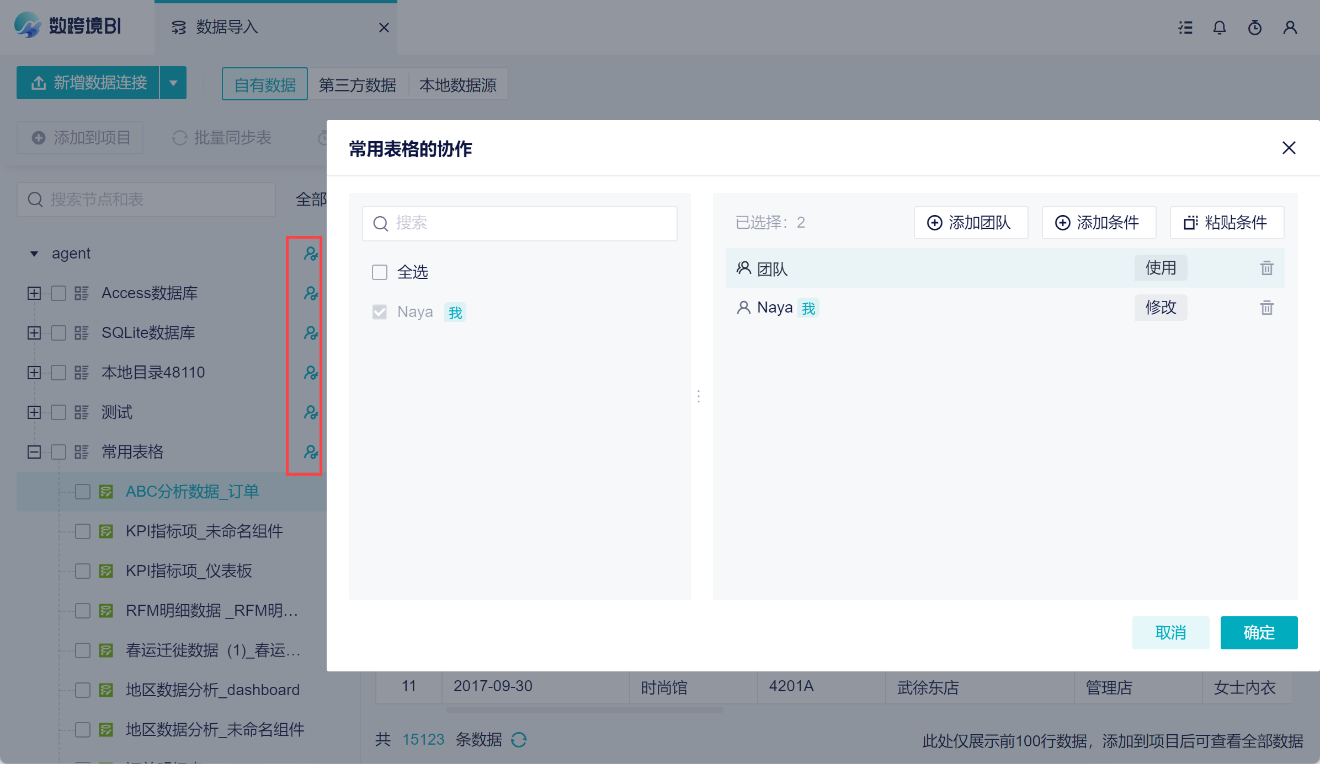This screenshot has width=1320, height=764.
Task: Switch to 本地数据源 tab
Action: (457, 85)
